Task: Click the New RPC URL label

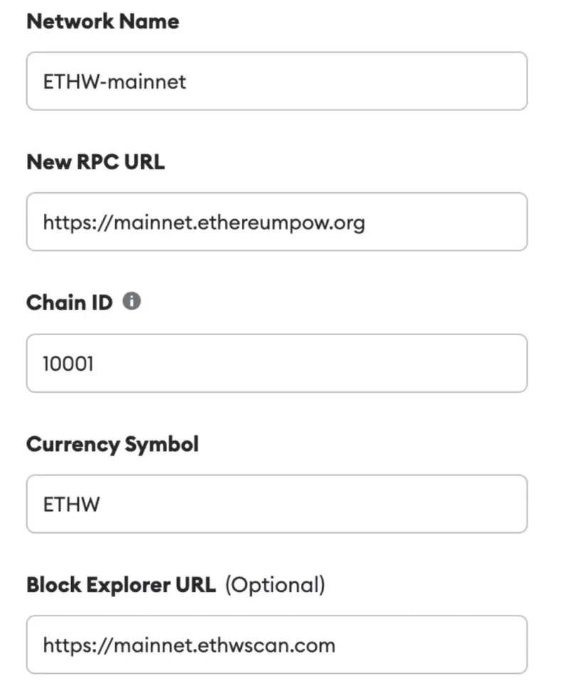Action: pos(95,162)
